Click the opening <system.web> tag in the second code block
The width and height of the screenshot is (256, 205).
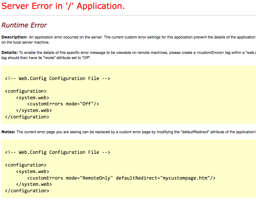(33, 171)
